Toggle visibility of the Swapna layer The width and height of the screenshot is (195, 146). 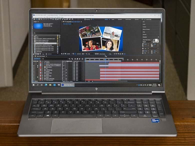(34, 71)
